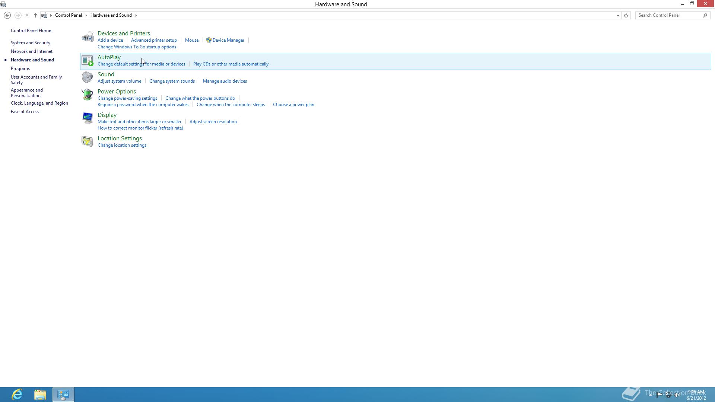Screen dimensions: 715x402
Task: Open File Explorer from the taskbar
Action: coord(40,395)
